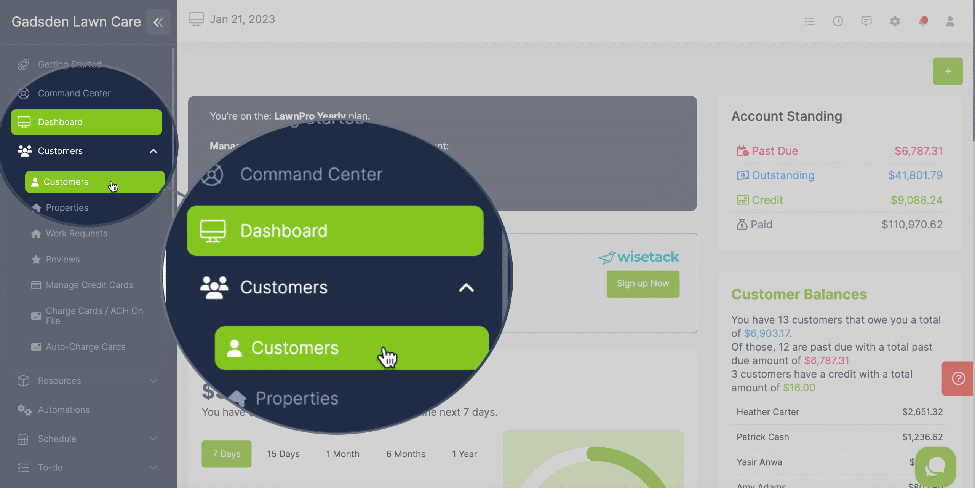Click the Past Due calendar icon
This screenshot has height=488, width=975.
[x=742, y=151]
